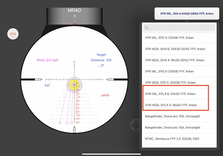Tap the Wind, 0.0 mph label

tap(47, 60)
